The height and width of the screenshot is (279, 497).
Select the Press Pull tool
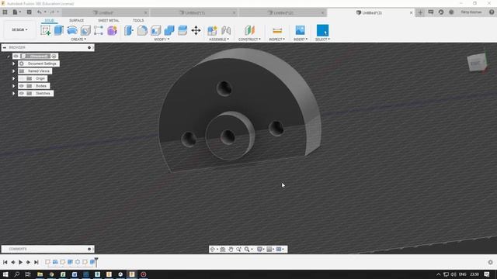(129, 30)
